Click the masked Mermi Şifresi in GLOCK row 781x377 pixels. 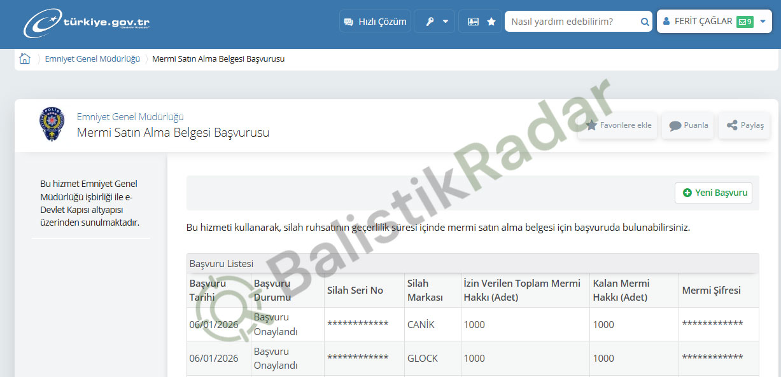(712, 358)
